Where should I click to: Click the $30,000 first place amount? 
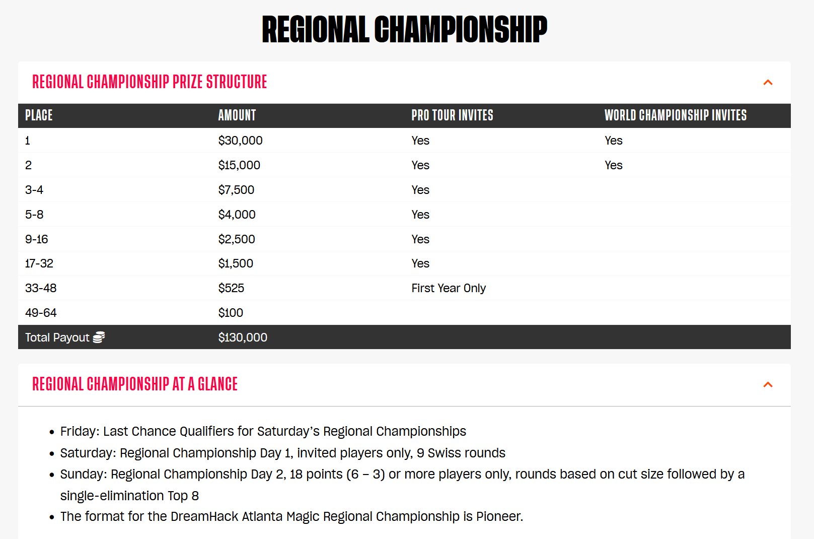pyautogui.click(x=240, y=141)
